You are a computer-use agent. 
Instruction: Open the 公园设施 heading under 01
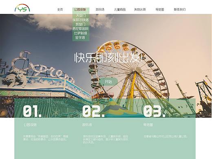click(x=30, y=125)
